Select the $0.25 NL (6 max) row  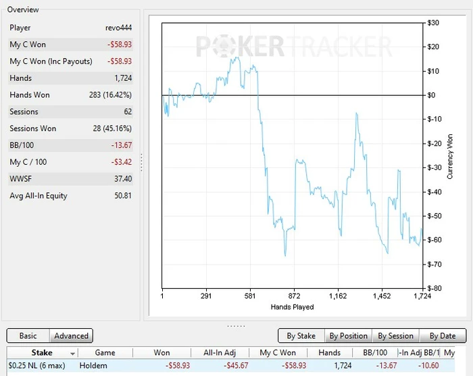point(231,365)
